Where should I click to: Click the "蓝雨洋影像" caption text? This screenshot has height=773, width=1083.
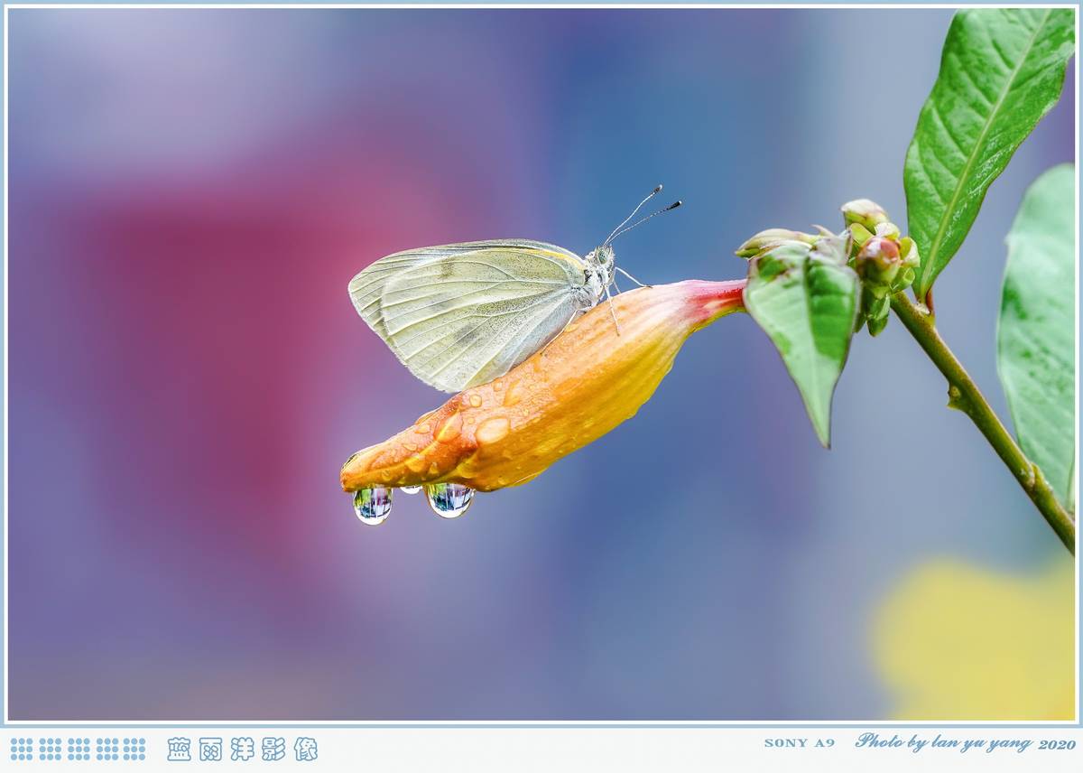tap(243, 749)
